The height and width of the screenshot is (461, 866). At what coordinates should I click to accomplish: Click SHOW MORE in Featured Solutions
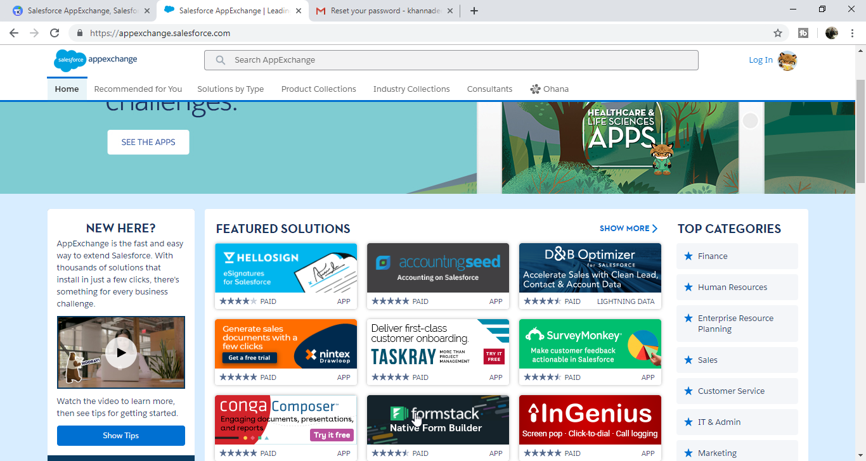628,229
